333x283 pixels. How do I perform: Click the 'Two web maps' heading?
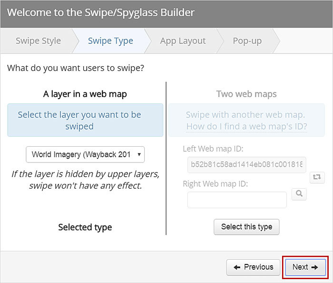(x=246, y=94)
